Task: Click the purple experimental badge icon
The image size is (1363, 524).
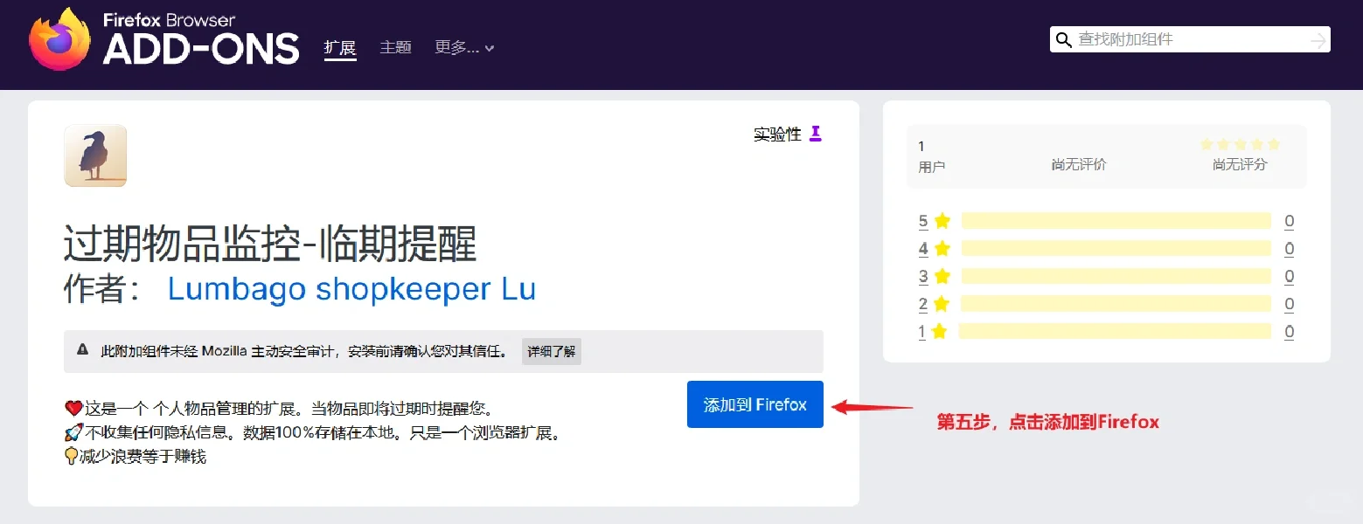Action: tap(815, 134)
